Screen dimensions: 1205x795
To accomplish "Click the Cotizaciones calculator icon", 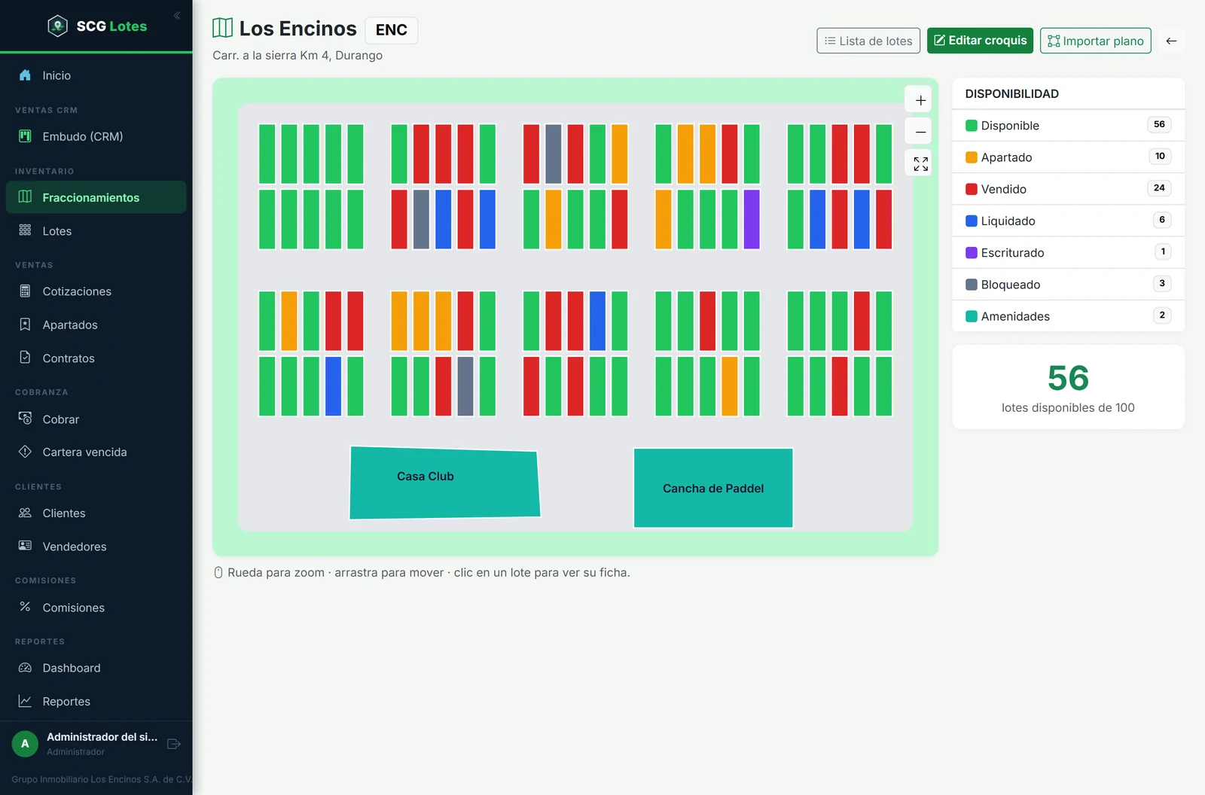I will [25, 291].
